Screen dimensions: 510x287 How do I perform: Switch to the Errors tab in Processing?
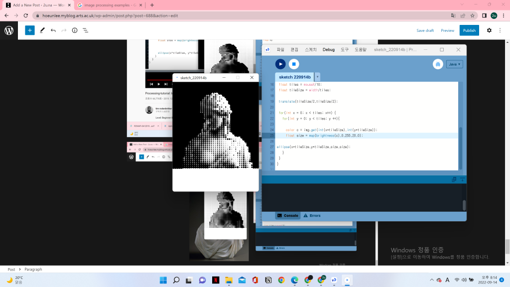pos(312,215)
